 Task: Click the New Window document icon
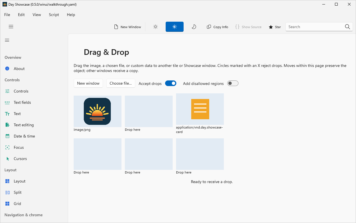coord(116,27)
